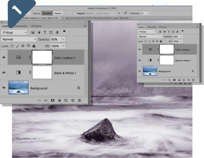Click the type layer filter icon
This screenshot has width=204, height=158.
pyautogui.click(x=45, y=32)
